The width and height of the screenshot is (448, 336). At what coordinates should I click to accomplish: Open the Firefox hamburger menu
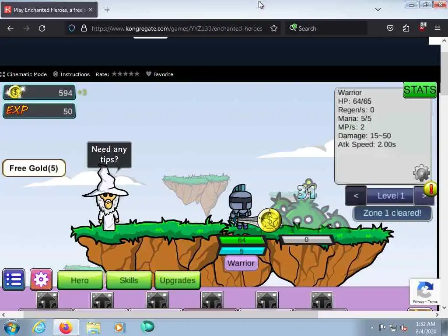pyautogui.click(x=437, y=28)
